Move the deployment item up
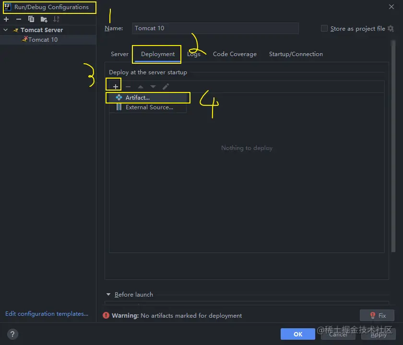The image size is (403, 345). pyautogui.click(x=140, y=87)
